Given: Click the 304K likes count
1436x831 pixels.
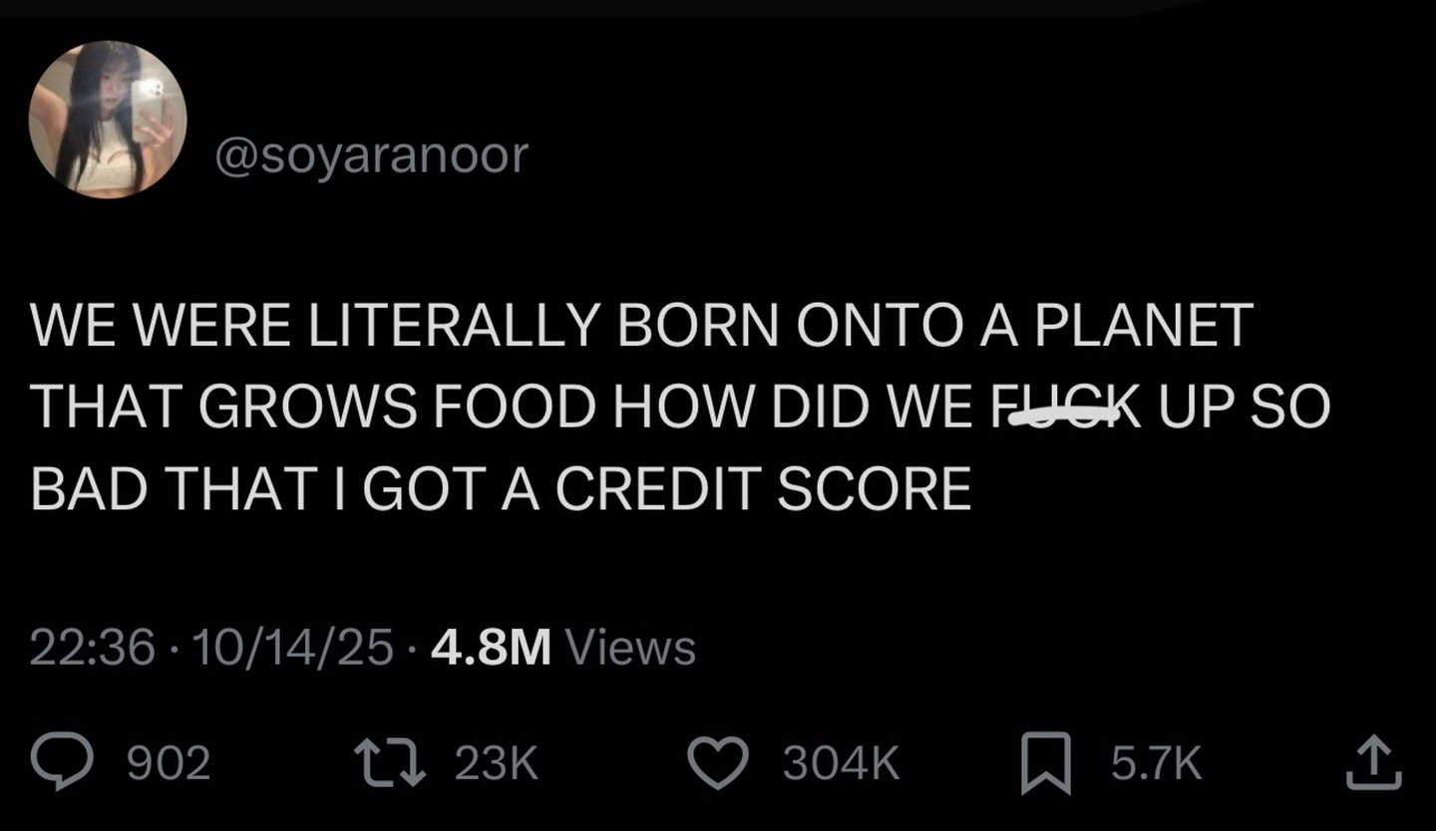Looking at the screenshot, I should 841,764.
